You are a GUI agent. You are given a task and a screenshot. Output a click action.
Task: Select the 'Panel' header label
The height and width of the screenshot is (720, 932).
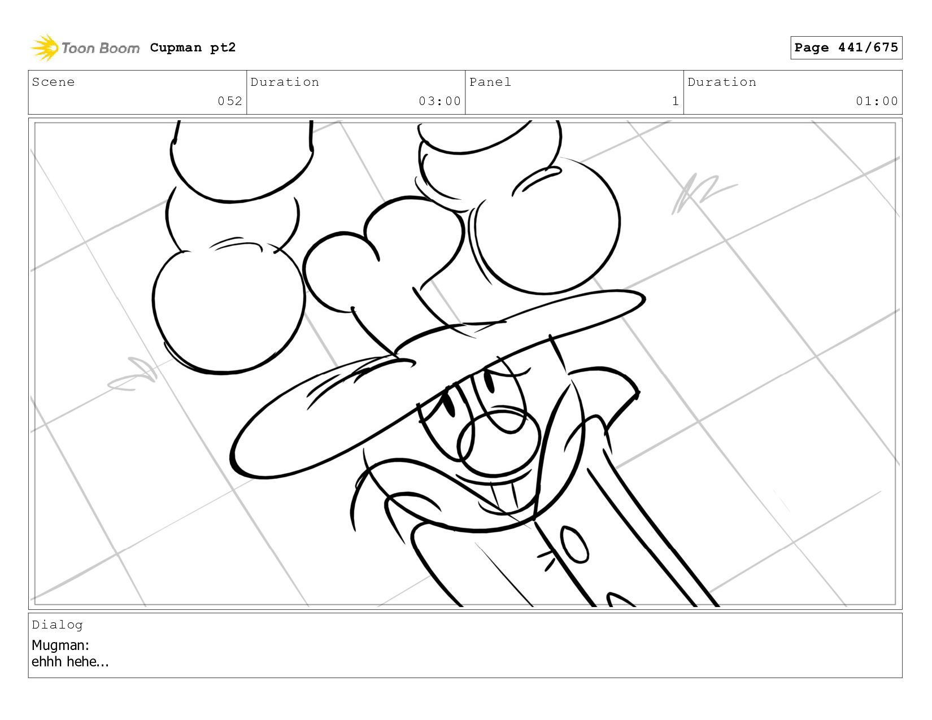click(490, 82)
